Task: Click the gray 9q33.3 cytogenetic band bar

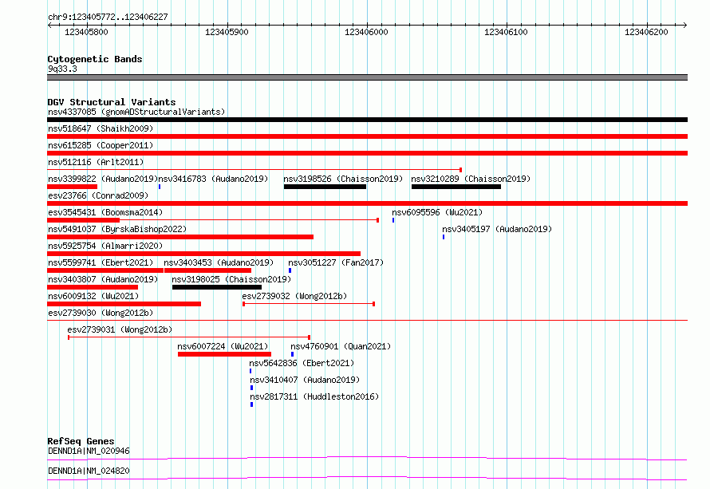Action: [x=367, y=77]
